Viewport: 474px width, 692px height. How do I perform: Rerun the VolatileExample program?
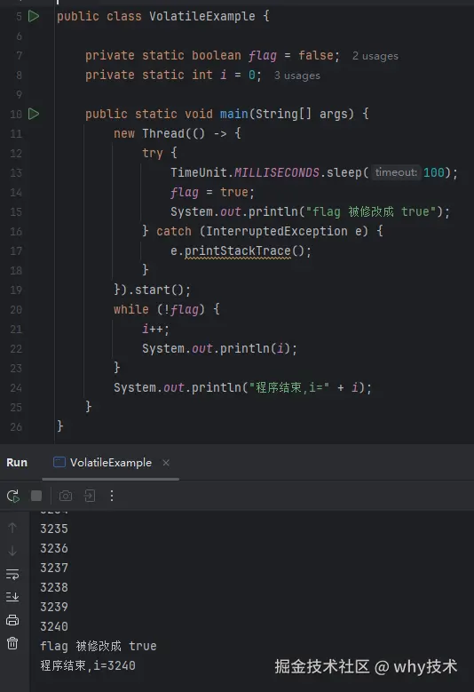point(12,496)
